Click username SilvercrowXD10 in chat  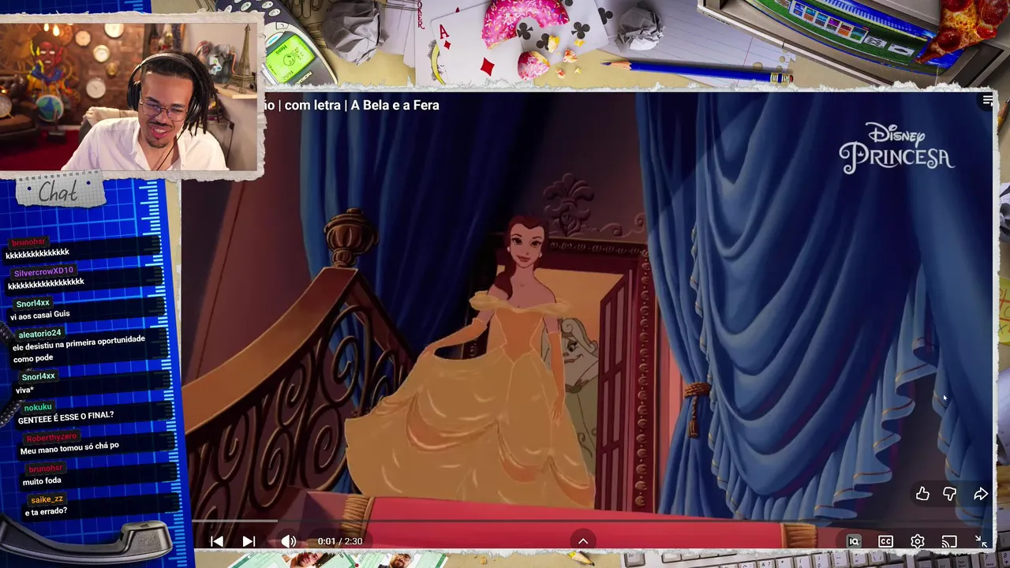(x=43, y=272)
